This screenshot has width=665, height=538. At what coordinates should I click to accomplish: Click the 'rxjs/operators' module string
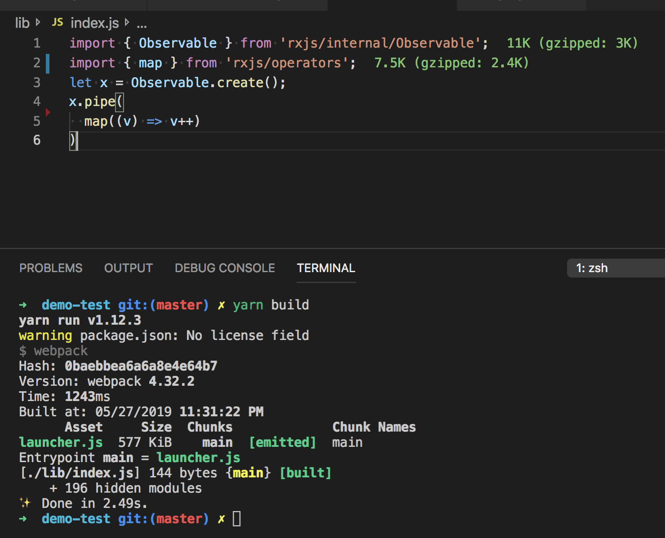point(287,63)
